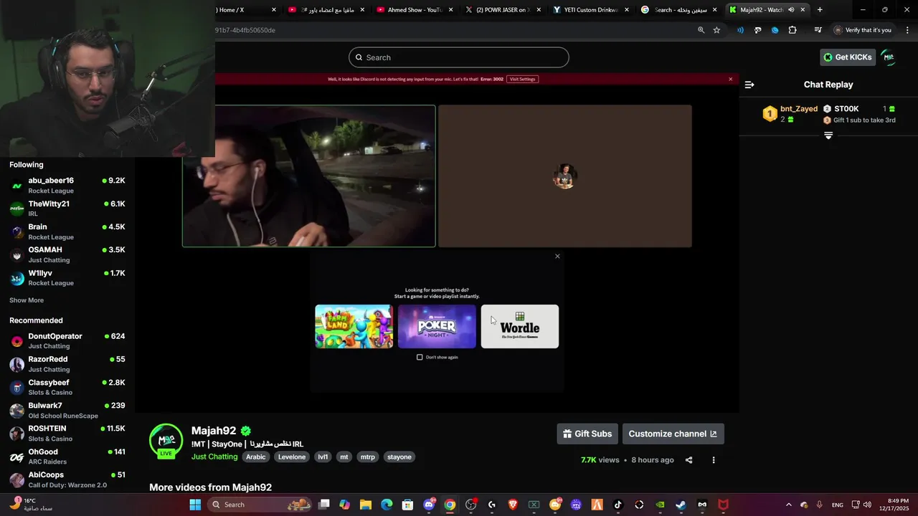Viewport: 918px width, 516px height.
Task: Open Discord from the taskbar
Action: tap(429, 505)
